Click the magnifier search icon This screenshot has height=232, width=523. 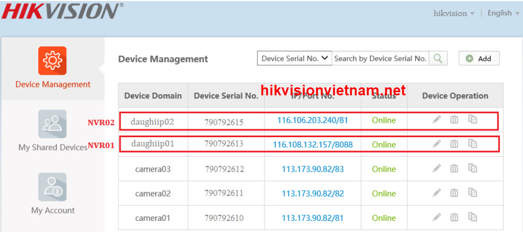pos(438,58)
